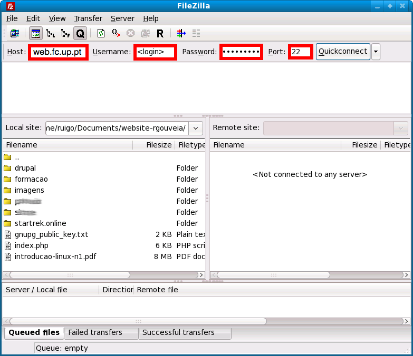Toggle remote directory tree icon
This screenshot has width=413, height=356.
click(x=65, y=33)
